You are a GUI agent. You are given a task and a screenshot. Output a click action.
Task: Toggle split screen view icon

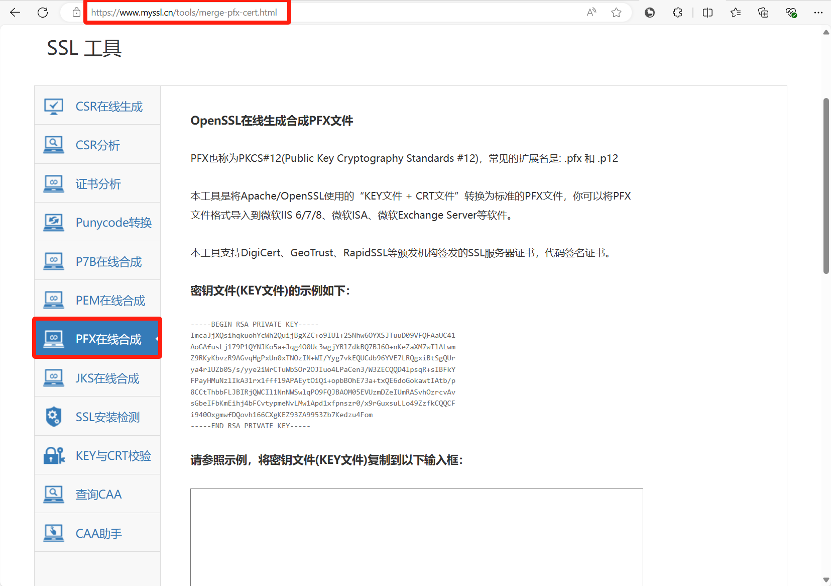coord(707,13)
